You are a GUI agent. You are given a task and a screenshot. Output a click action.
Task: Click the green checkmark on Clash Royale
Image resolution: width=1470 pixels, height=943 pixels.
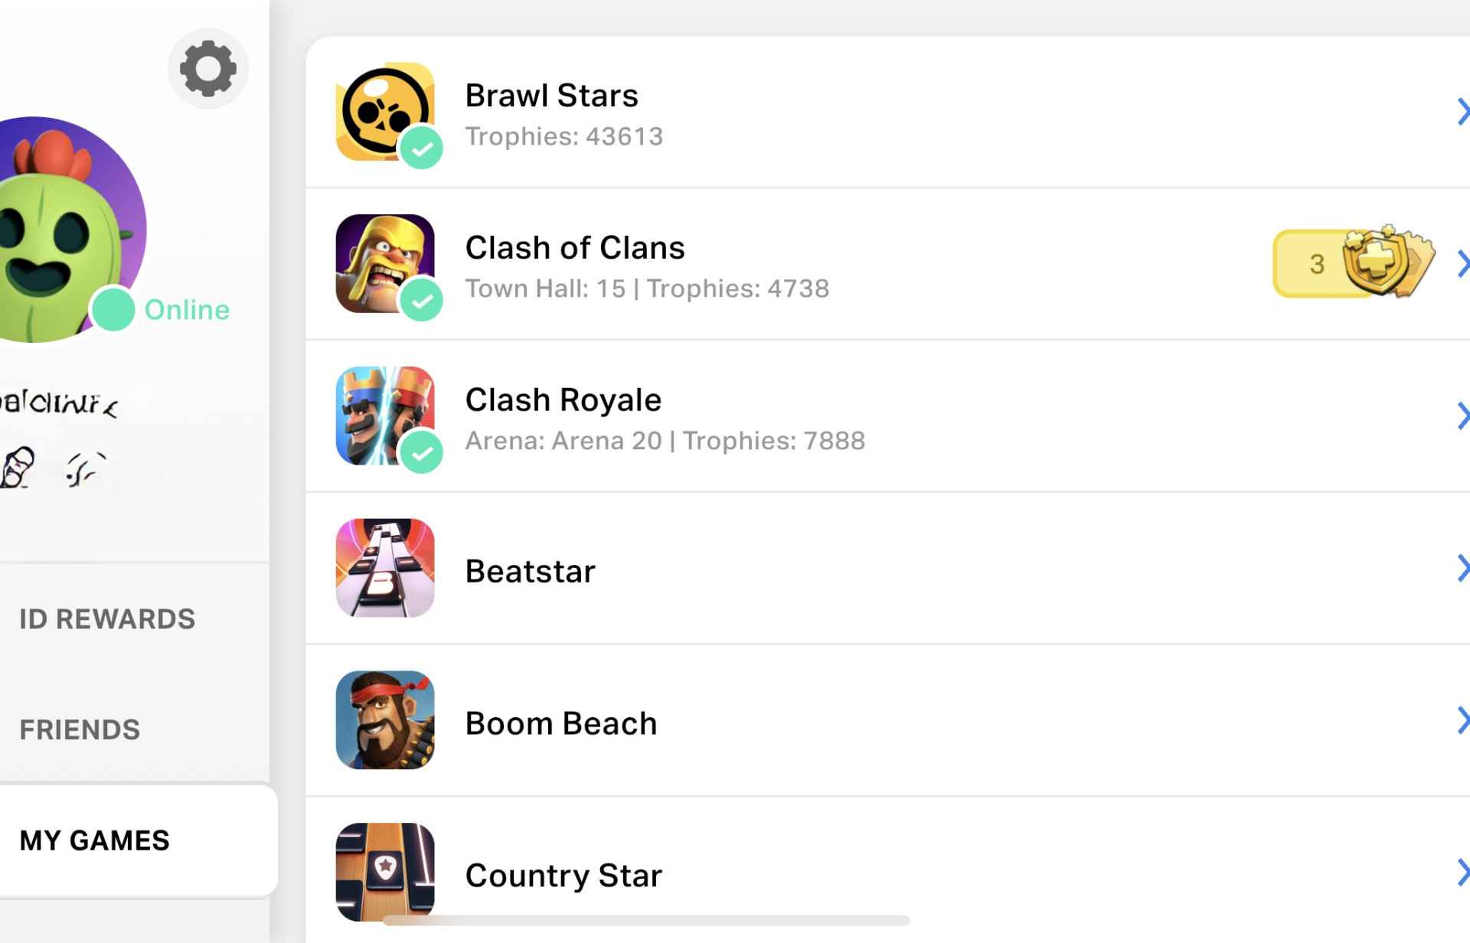tap(422, 452)
